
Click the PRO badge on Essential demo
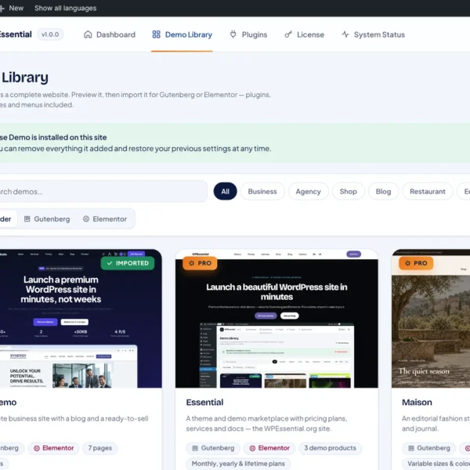[200, 263]
